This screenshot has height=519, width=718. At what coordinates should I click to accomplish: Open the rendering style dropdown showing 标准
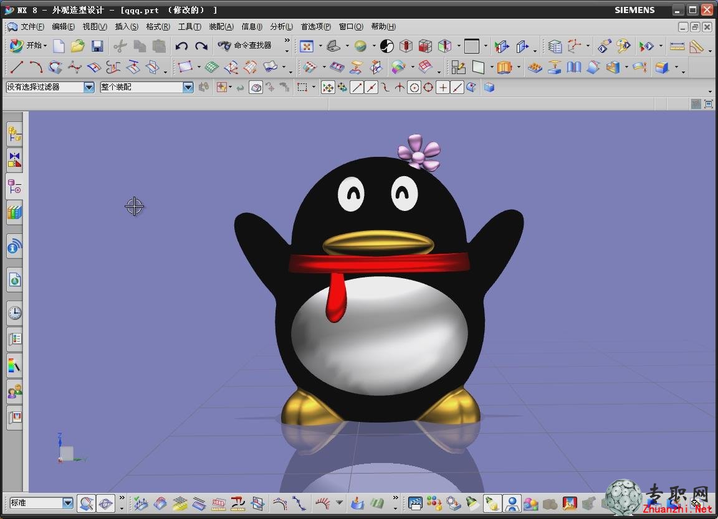41,503
